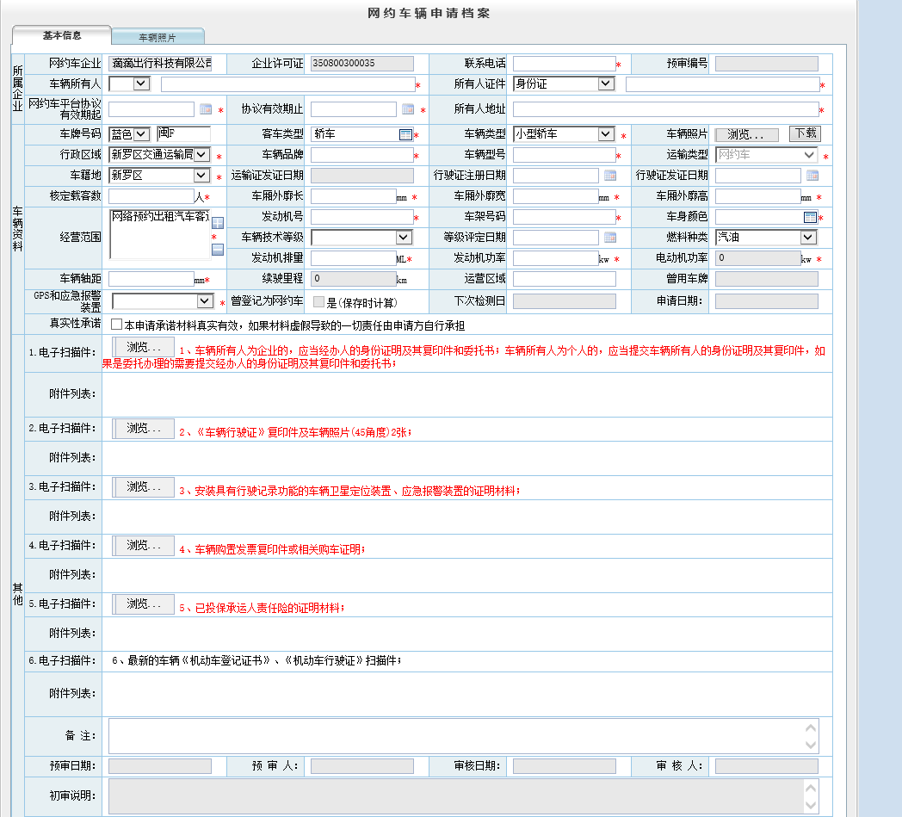Toggle the 曾登记为网约车 checkbox
This screenshot has width=902, height=817.
(x=318, y=302)
